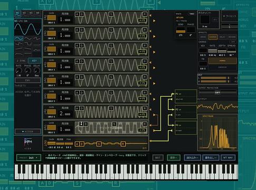The image size is (256, 190).
Task: Click the Op1 modulation output arrow
Action: 154,21
